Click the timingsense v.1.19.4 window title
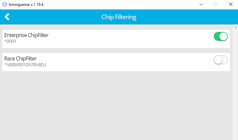This screenshot has width=238, height=140. tap(26, 5)
